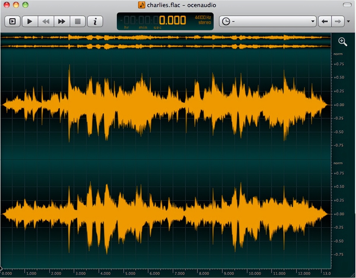Go back using the left arrow button
Screen dimensions: 356x278
pos(325,21)
